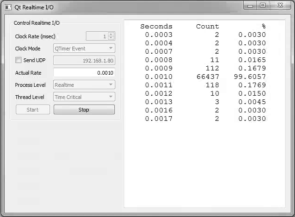
Task: Click the Control Realtime I/O group title
Action: coord(37,23)
